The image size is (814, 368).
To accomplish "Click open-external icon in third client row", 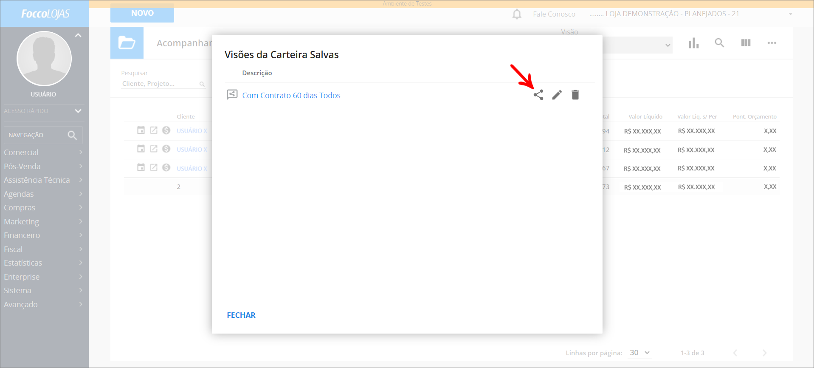I will [x=154, y=167].
